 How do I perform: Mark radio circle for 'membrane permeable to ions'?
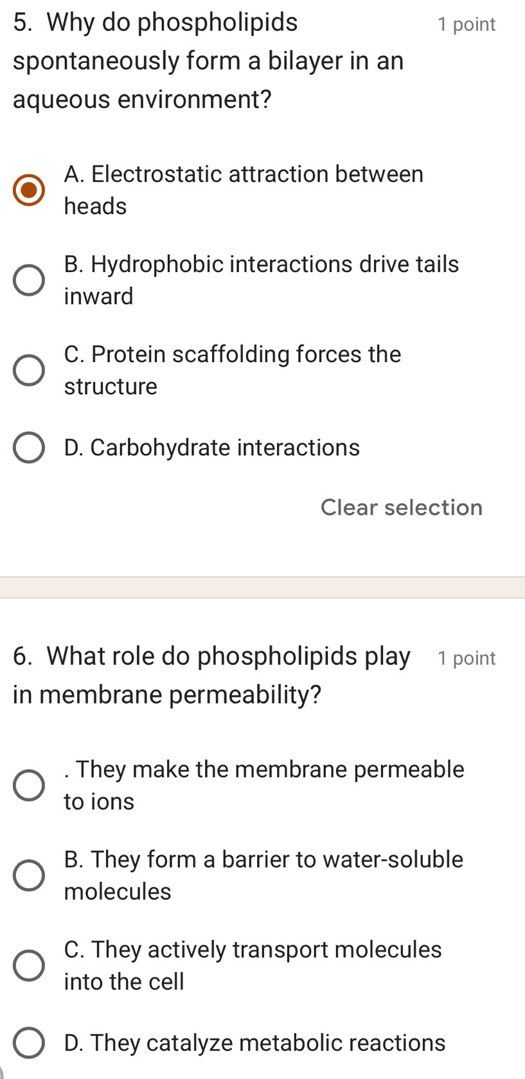coord(30,785)
